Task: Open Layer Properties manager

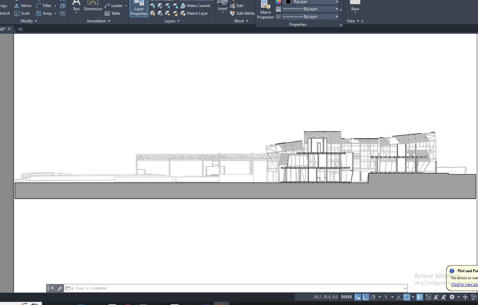Action: (139, 9)
